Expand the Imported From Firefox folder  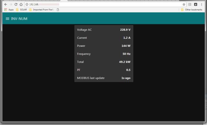tap(41, 10)
